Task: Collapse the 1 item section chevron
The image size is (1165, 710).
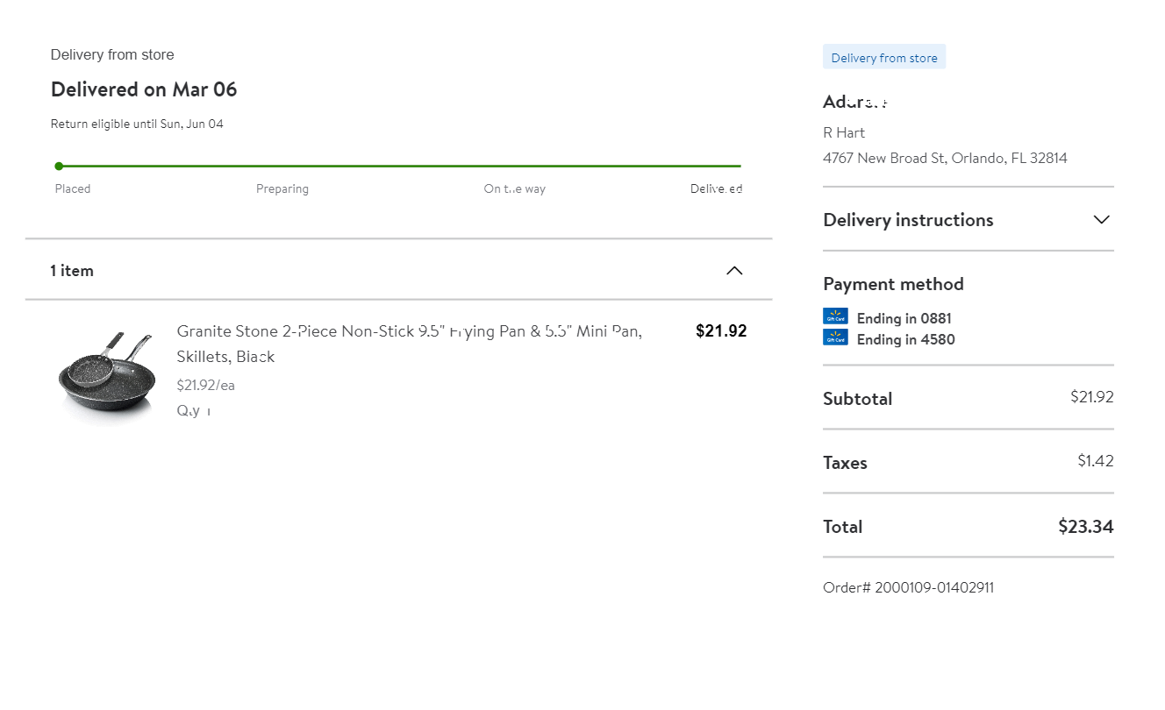Action: pos(734,271)
